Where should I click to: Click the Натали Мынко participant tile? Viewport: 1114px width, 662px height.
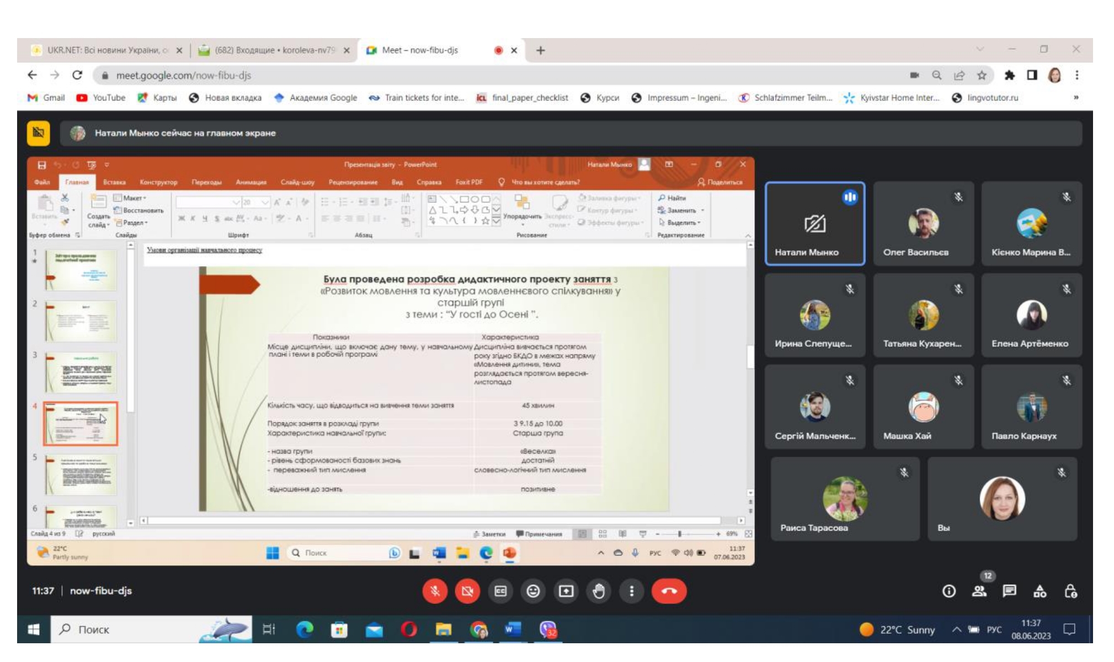pos(815,223)
